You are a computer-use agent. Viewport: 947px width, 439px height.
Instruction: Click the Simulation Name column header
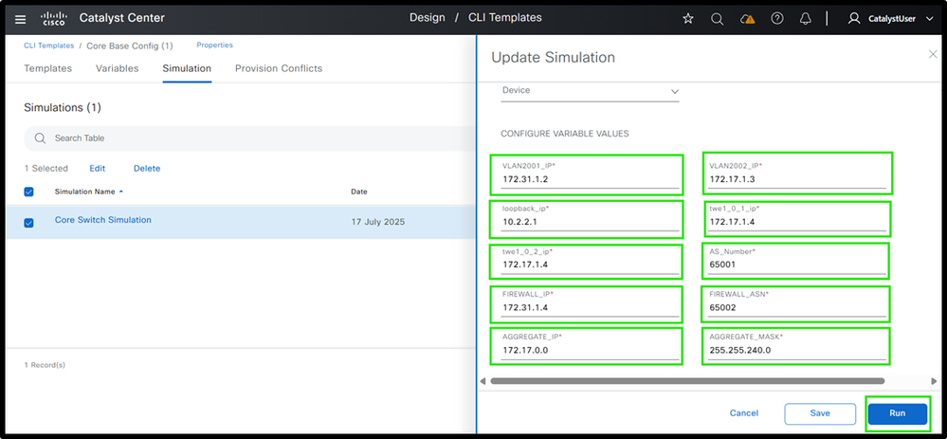point(84,192)
